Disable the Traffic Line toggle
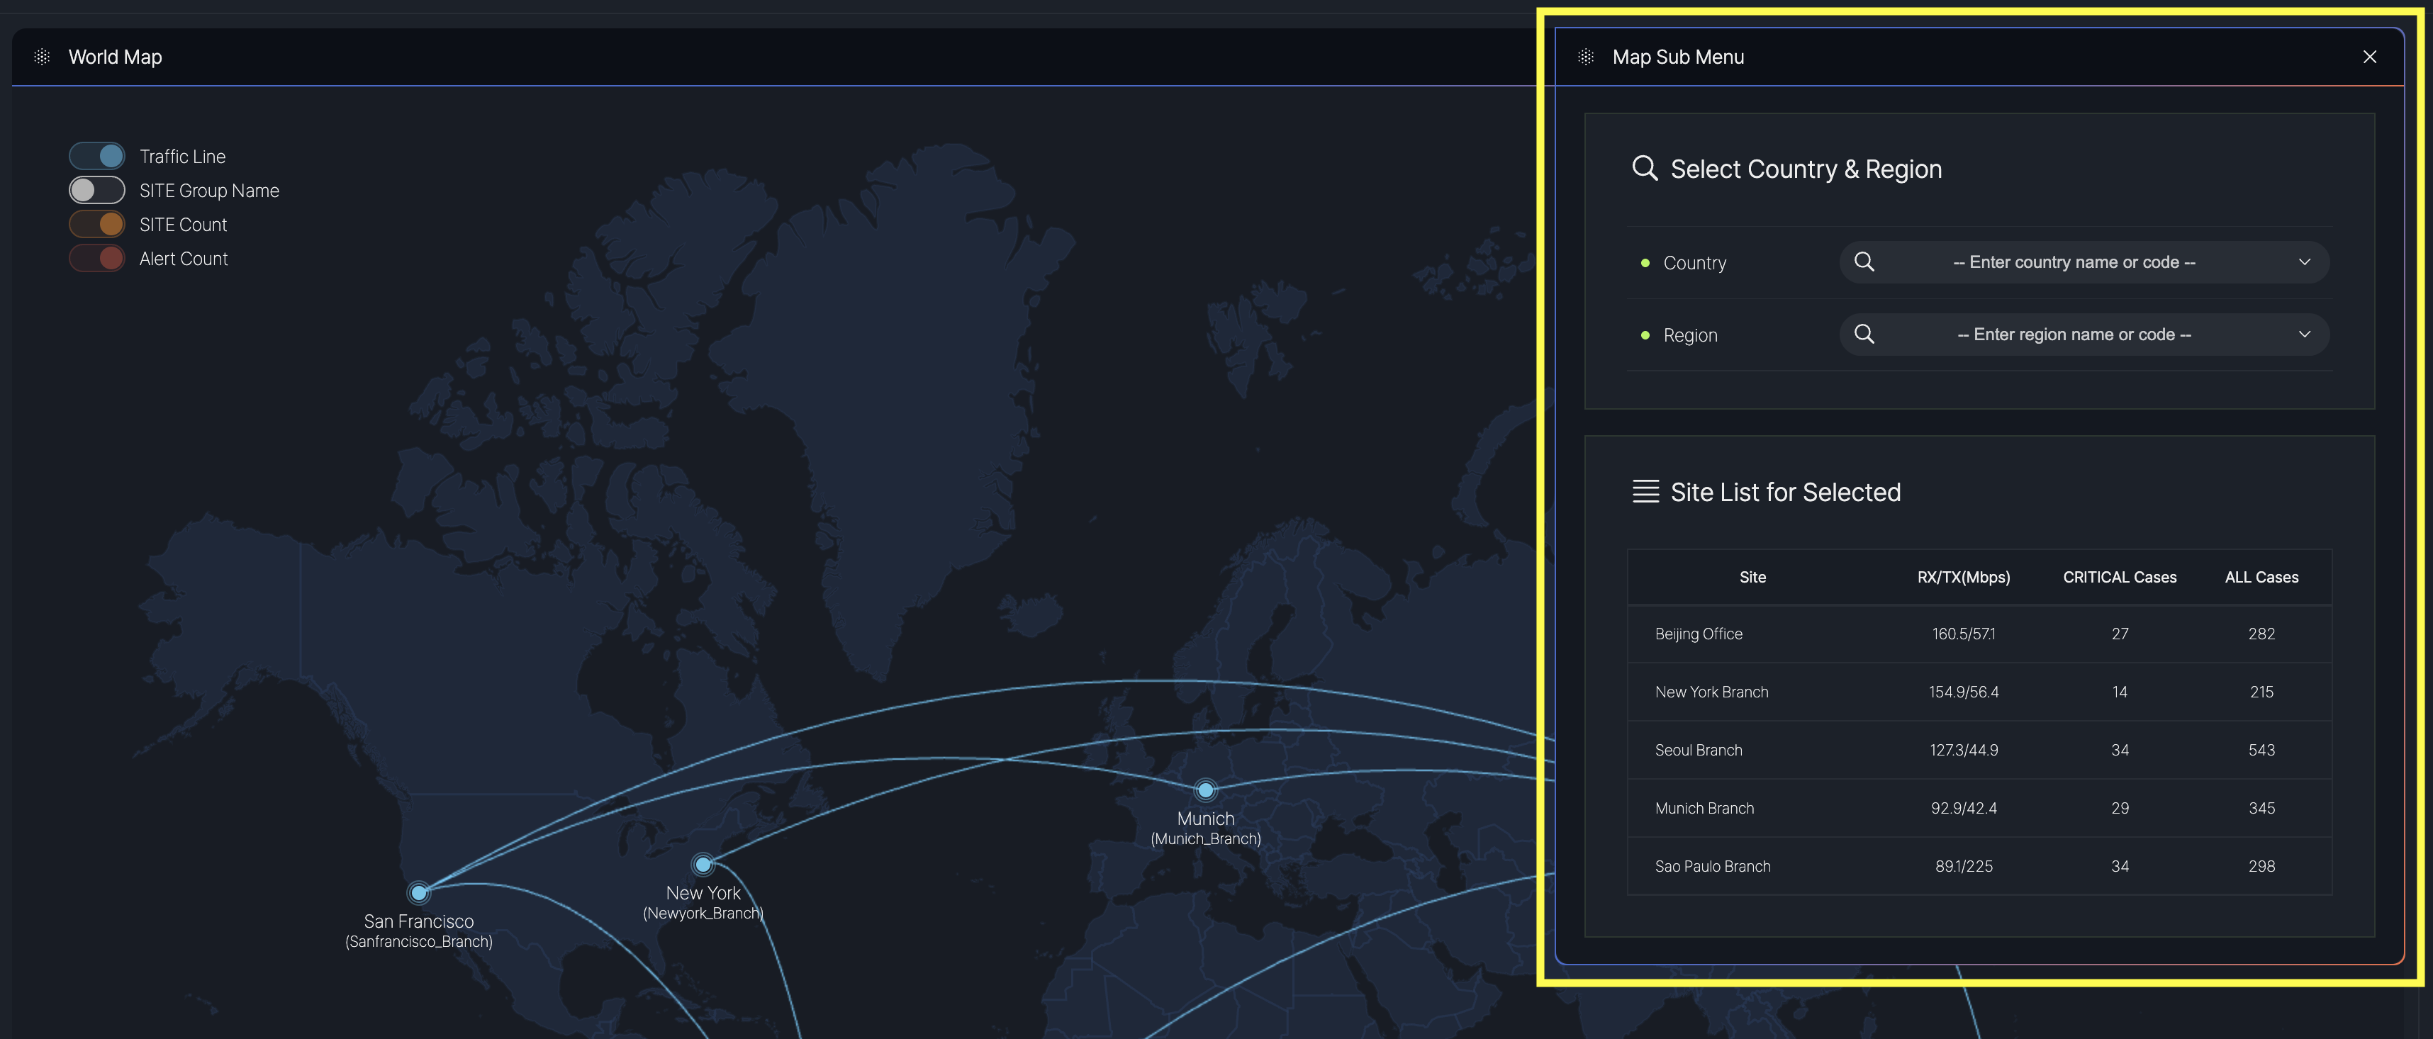Screen dimensions: 2433x1039 pyautogui.click(x=96, y=156)
